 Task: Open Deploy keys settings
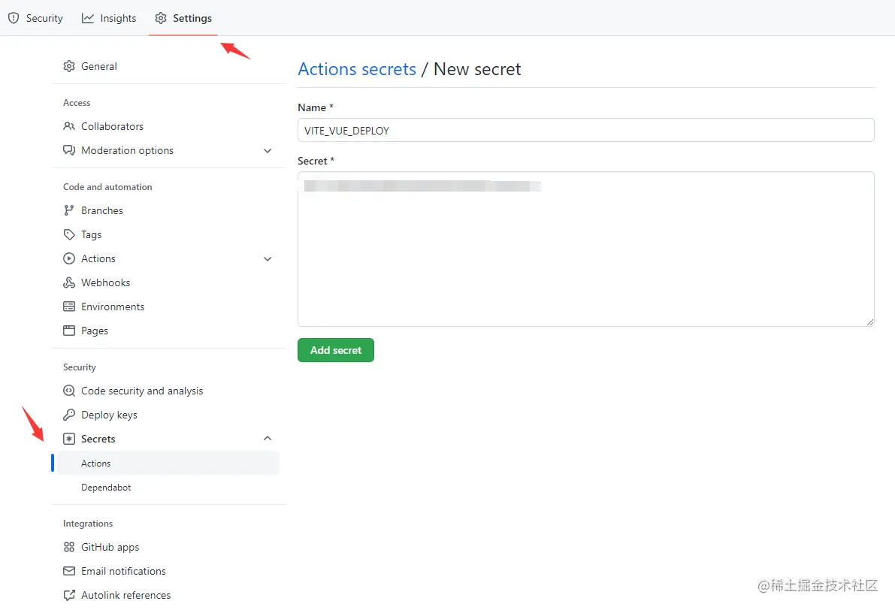click(x=168, y=415)
